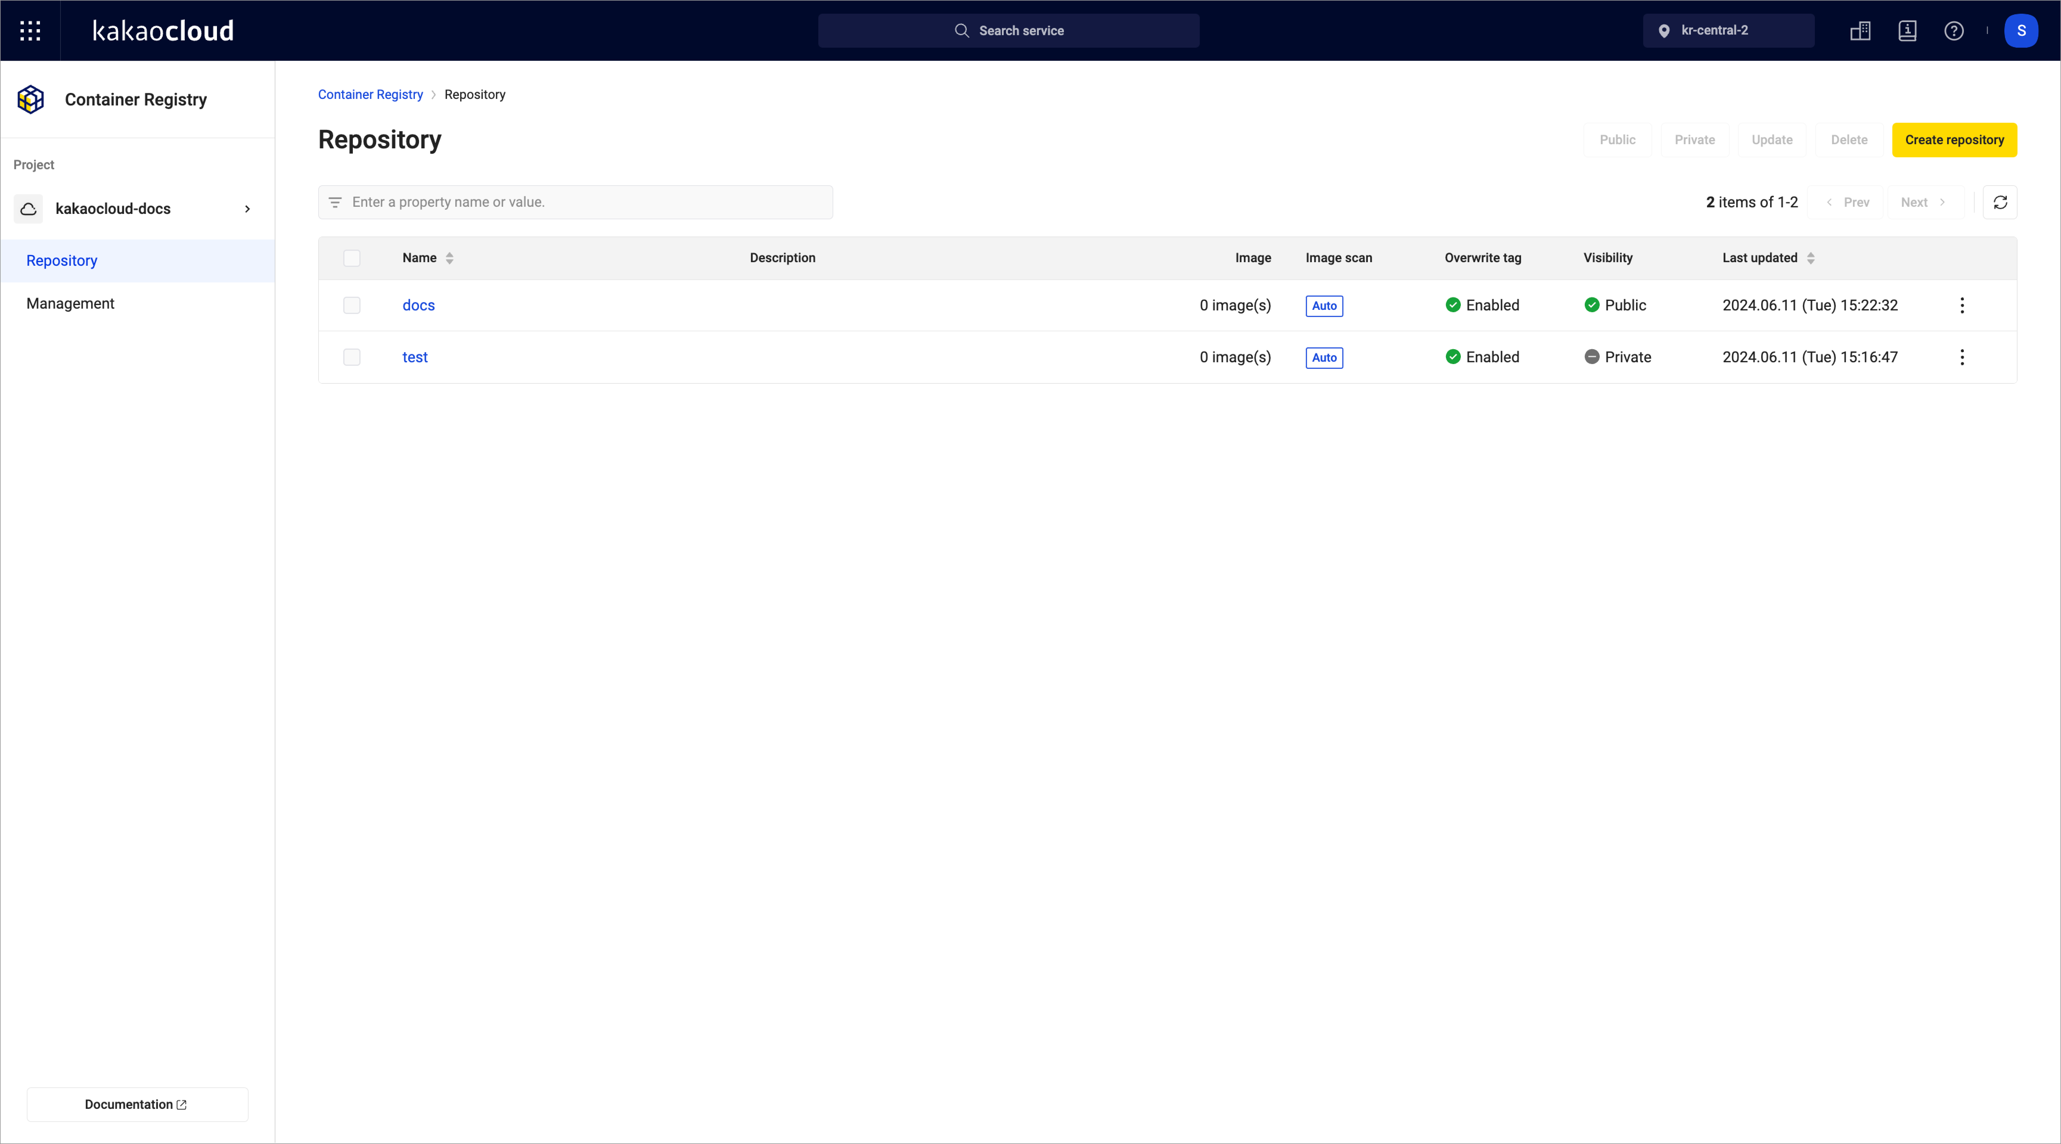Click the Container Registry breadcrumb link
Screen dimensions: 2061x1144
tap(370, 94)
